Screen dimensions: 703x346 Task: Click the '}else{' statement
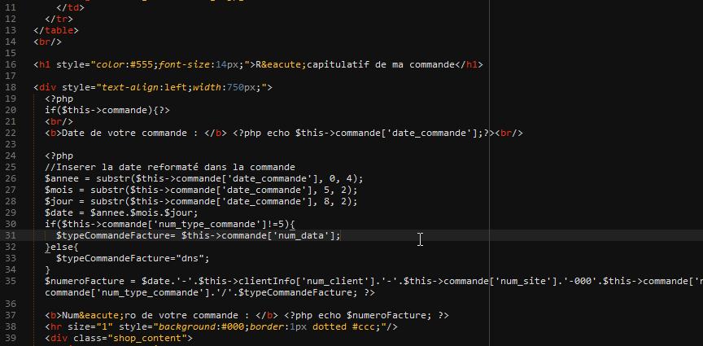[x=62, y=247]
